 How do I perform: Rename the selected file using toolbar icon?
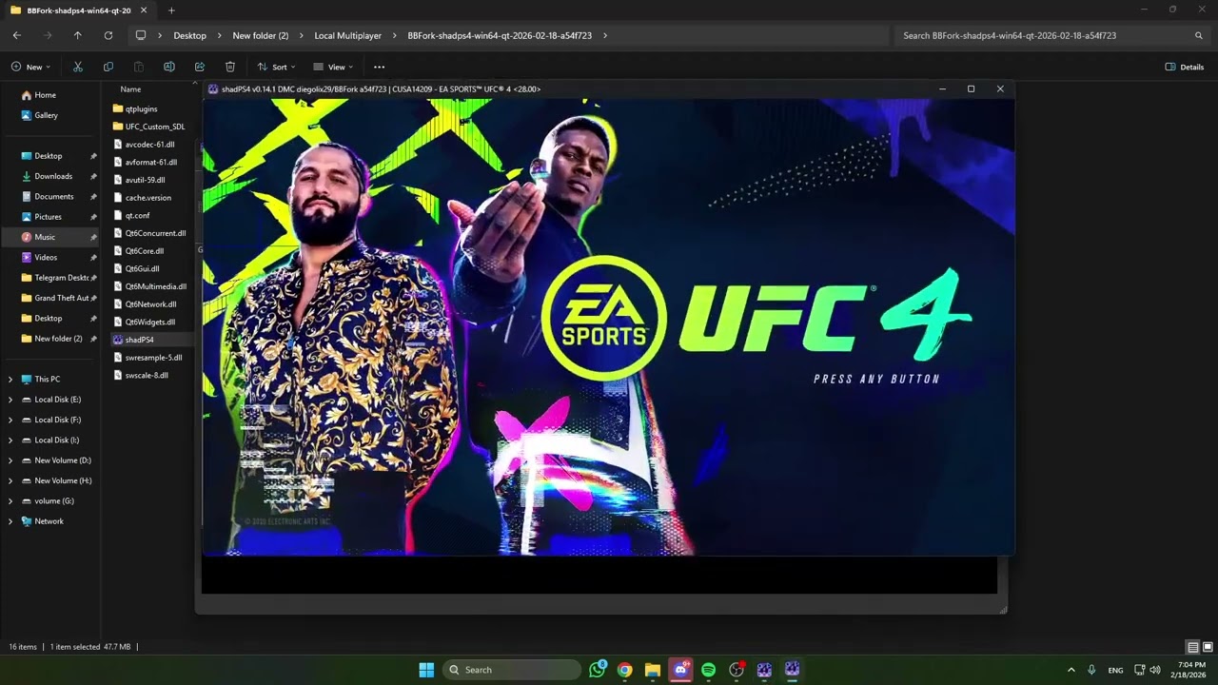[x=169, y=67]
